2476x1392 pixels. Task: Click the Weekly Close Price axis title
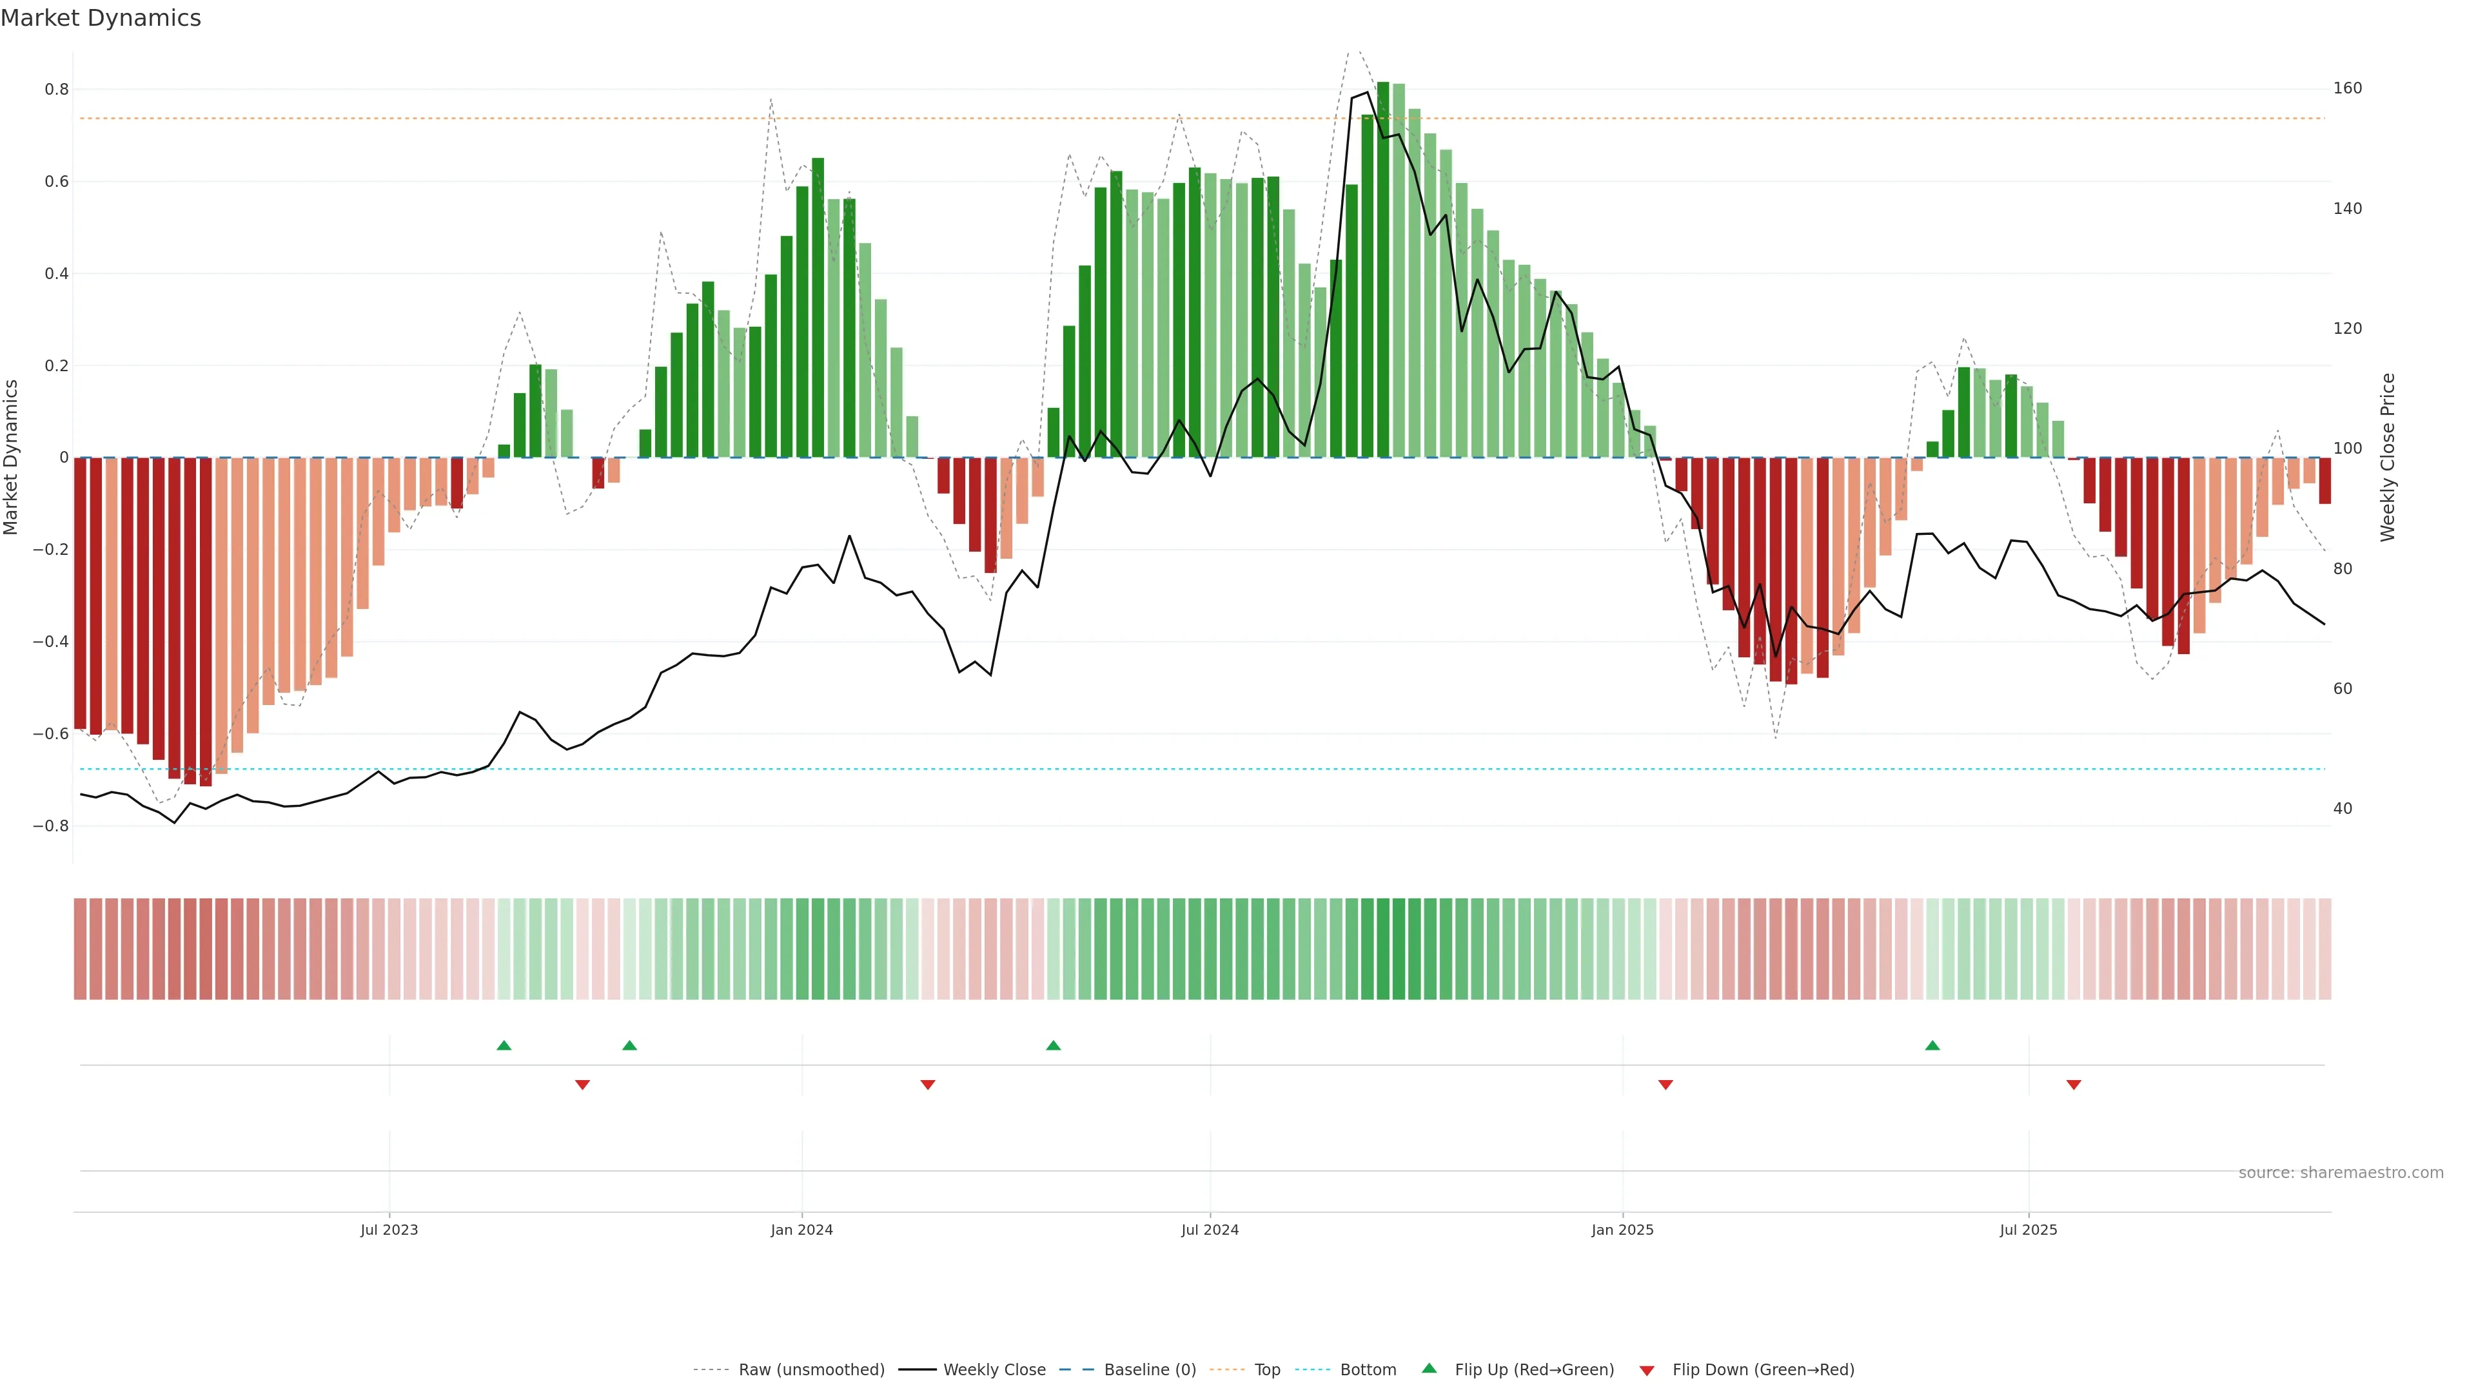[x=2388, y=458]
